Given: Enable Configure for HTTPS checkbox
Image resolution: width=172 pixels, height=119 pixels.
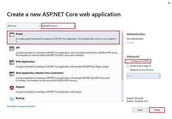Looking at the screenshot, I should click(x=128, y=61).
